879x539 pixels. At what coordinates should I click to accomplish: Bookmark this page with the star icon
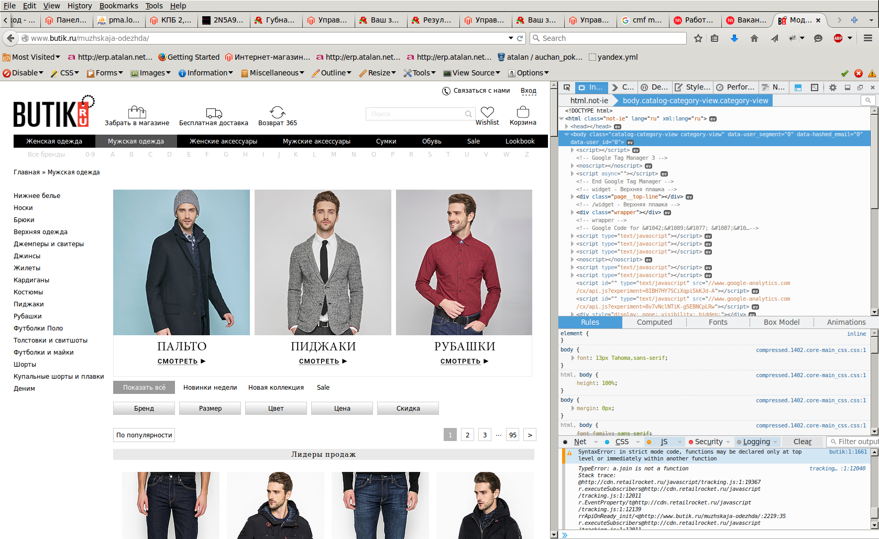(698, 38)
